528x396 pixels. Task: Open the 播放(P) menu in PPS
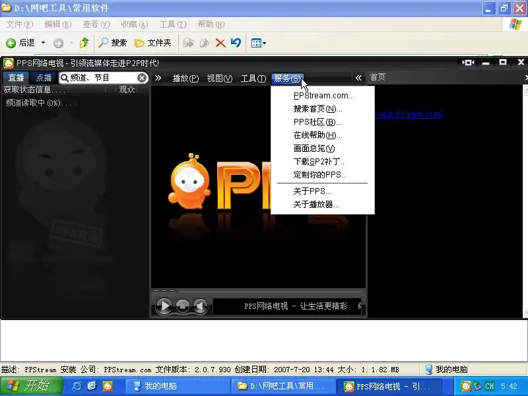[185, 79]
